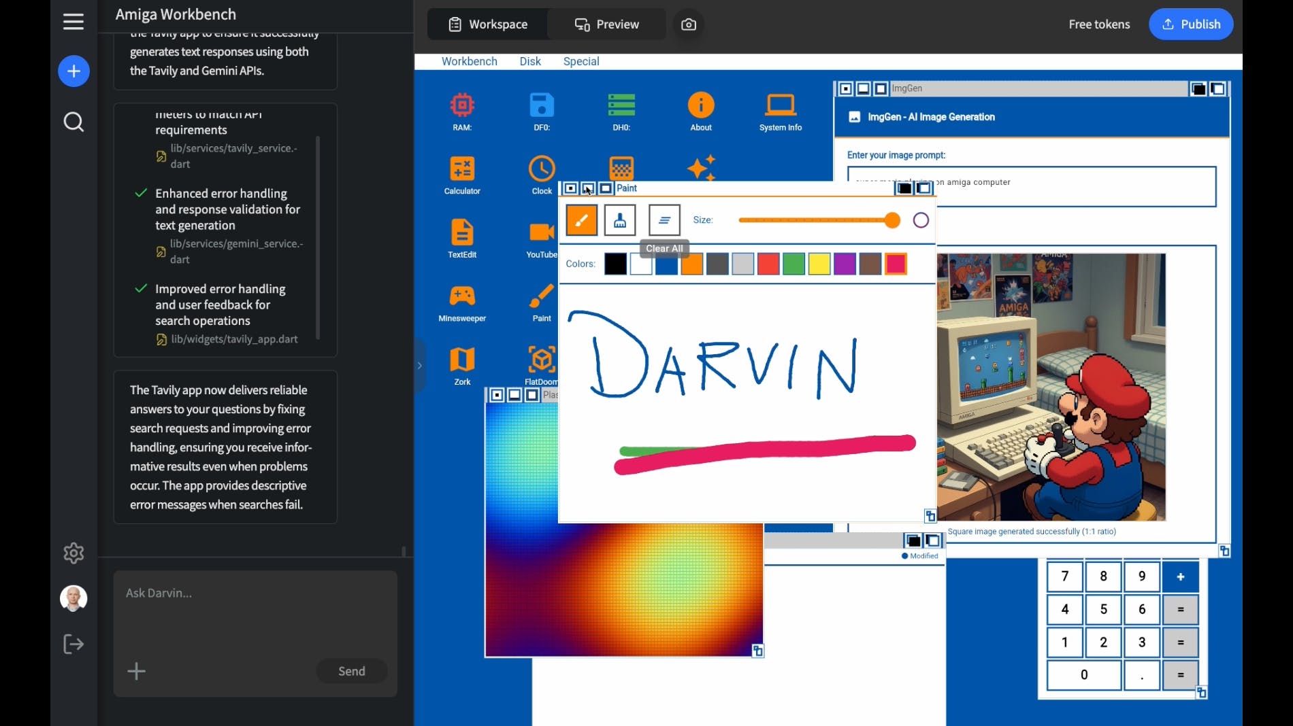
Task: Click the ImgGen image prompt field
Action: click(x=1031, y=186)
